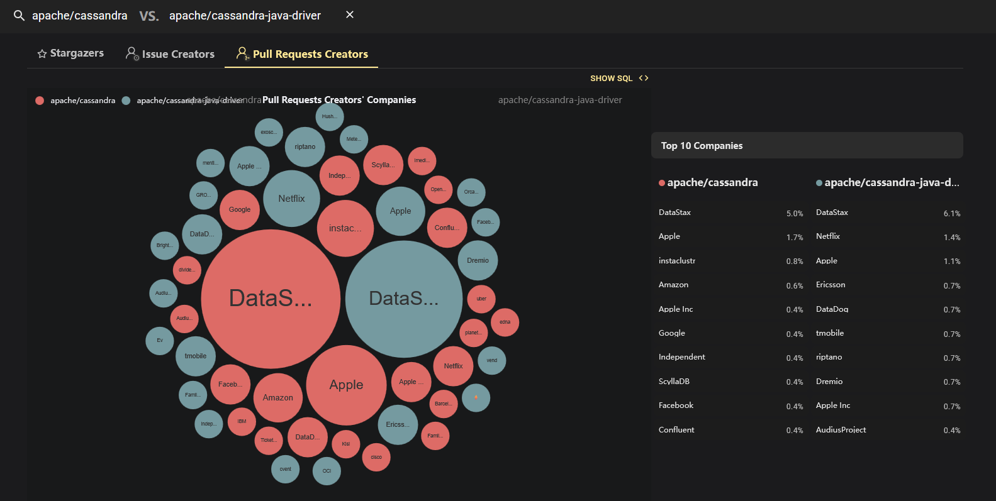This screenshot has width=996, height=501.
Task: Click the 5.0% value next to DataStax
Action: [795, 214]
